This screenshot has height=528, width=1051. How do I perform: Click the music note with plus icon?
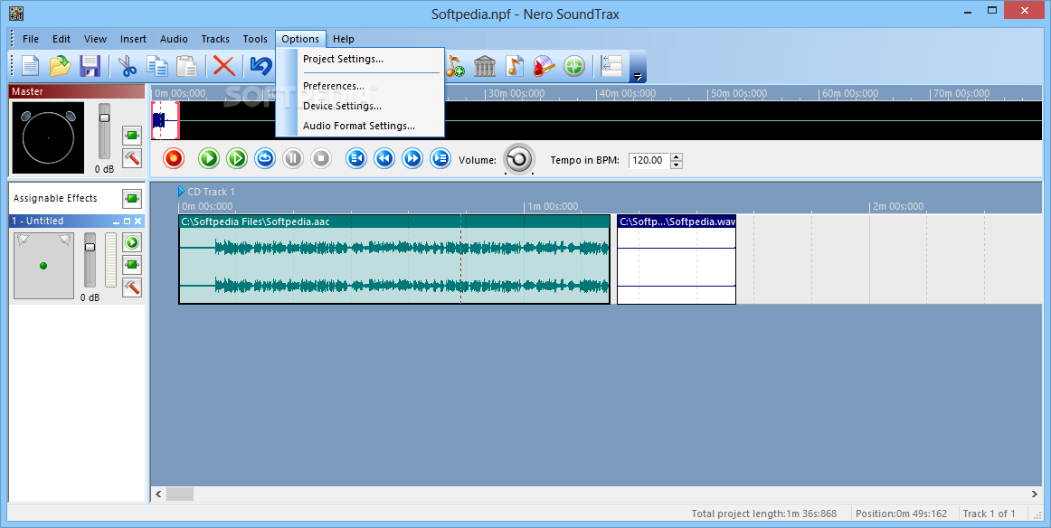tap(455, 66)
